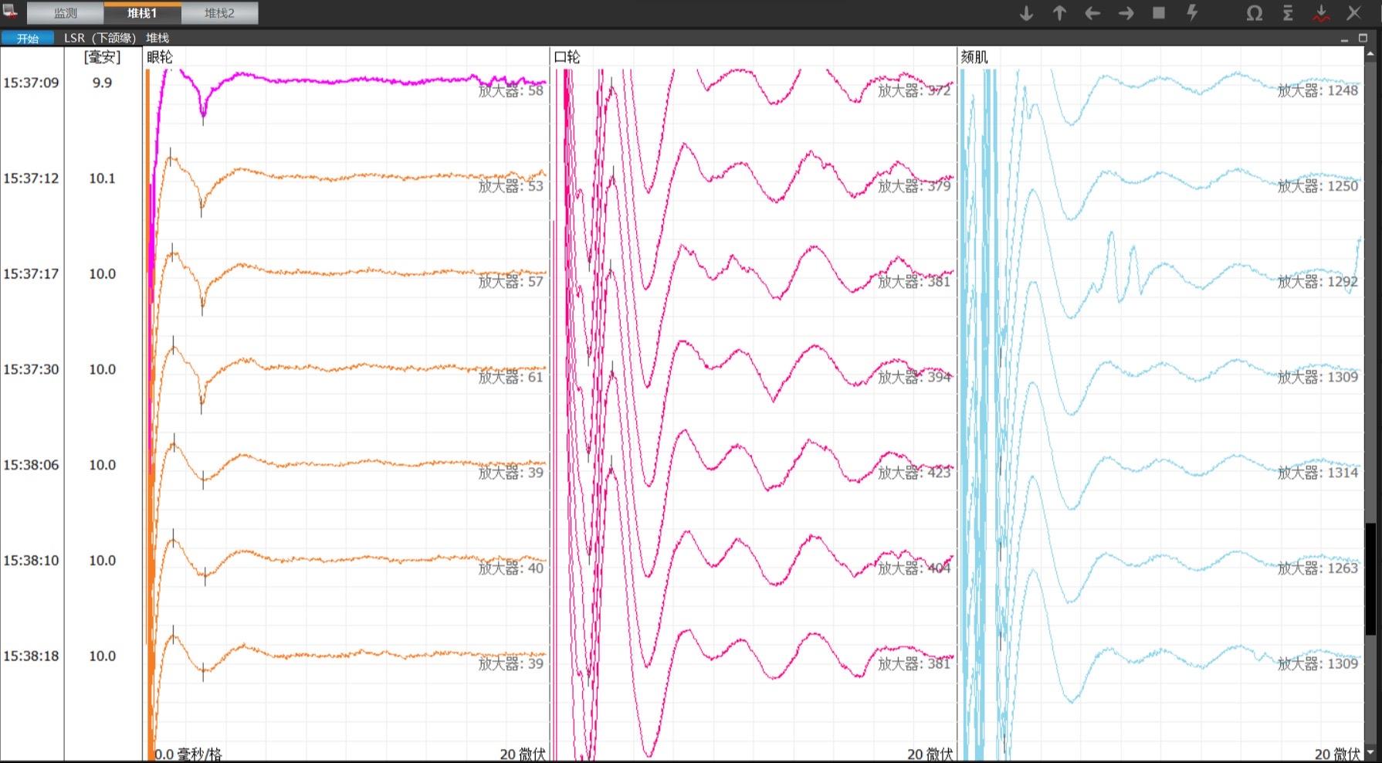Screen dimensions: 1382x763
Task: Switch to the 堆栈2 tab
Action: pos(219,13)
